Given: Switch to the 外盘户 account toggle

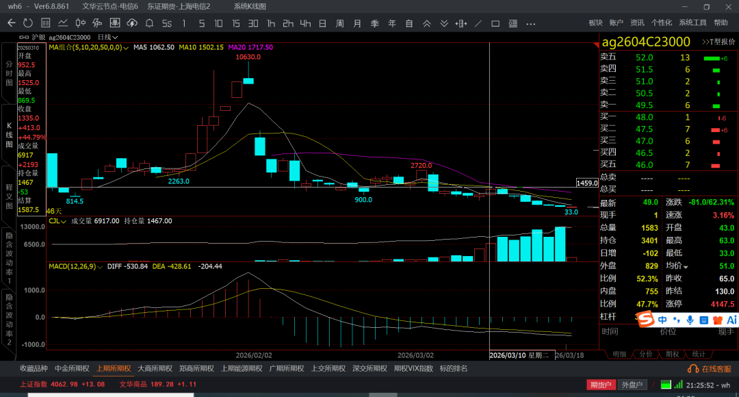Looking at the screenshot, I should 632,385.
